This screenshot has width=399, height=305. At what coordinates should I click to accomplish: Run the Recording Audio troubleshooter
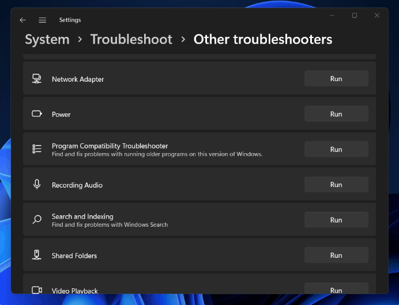pyautogui.click(x=336, y=185)
